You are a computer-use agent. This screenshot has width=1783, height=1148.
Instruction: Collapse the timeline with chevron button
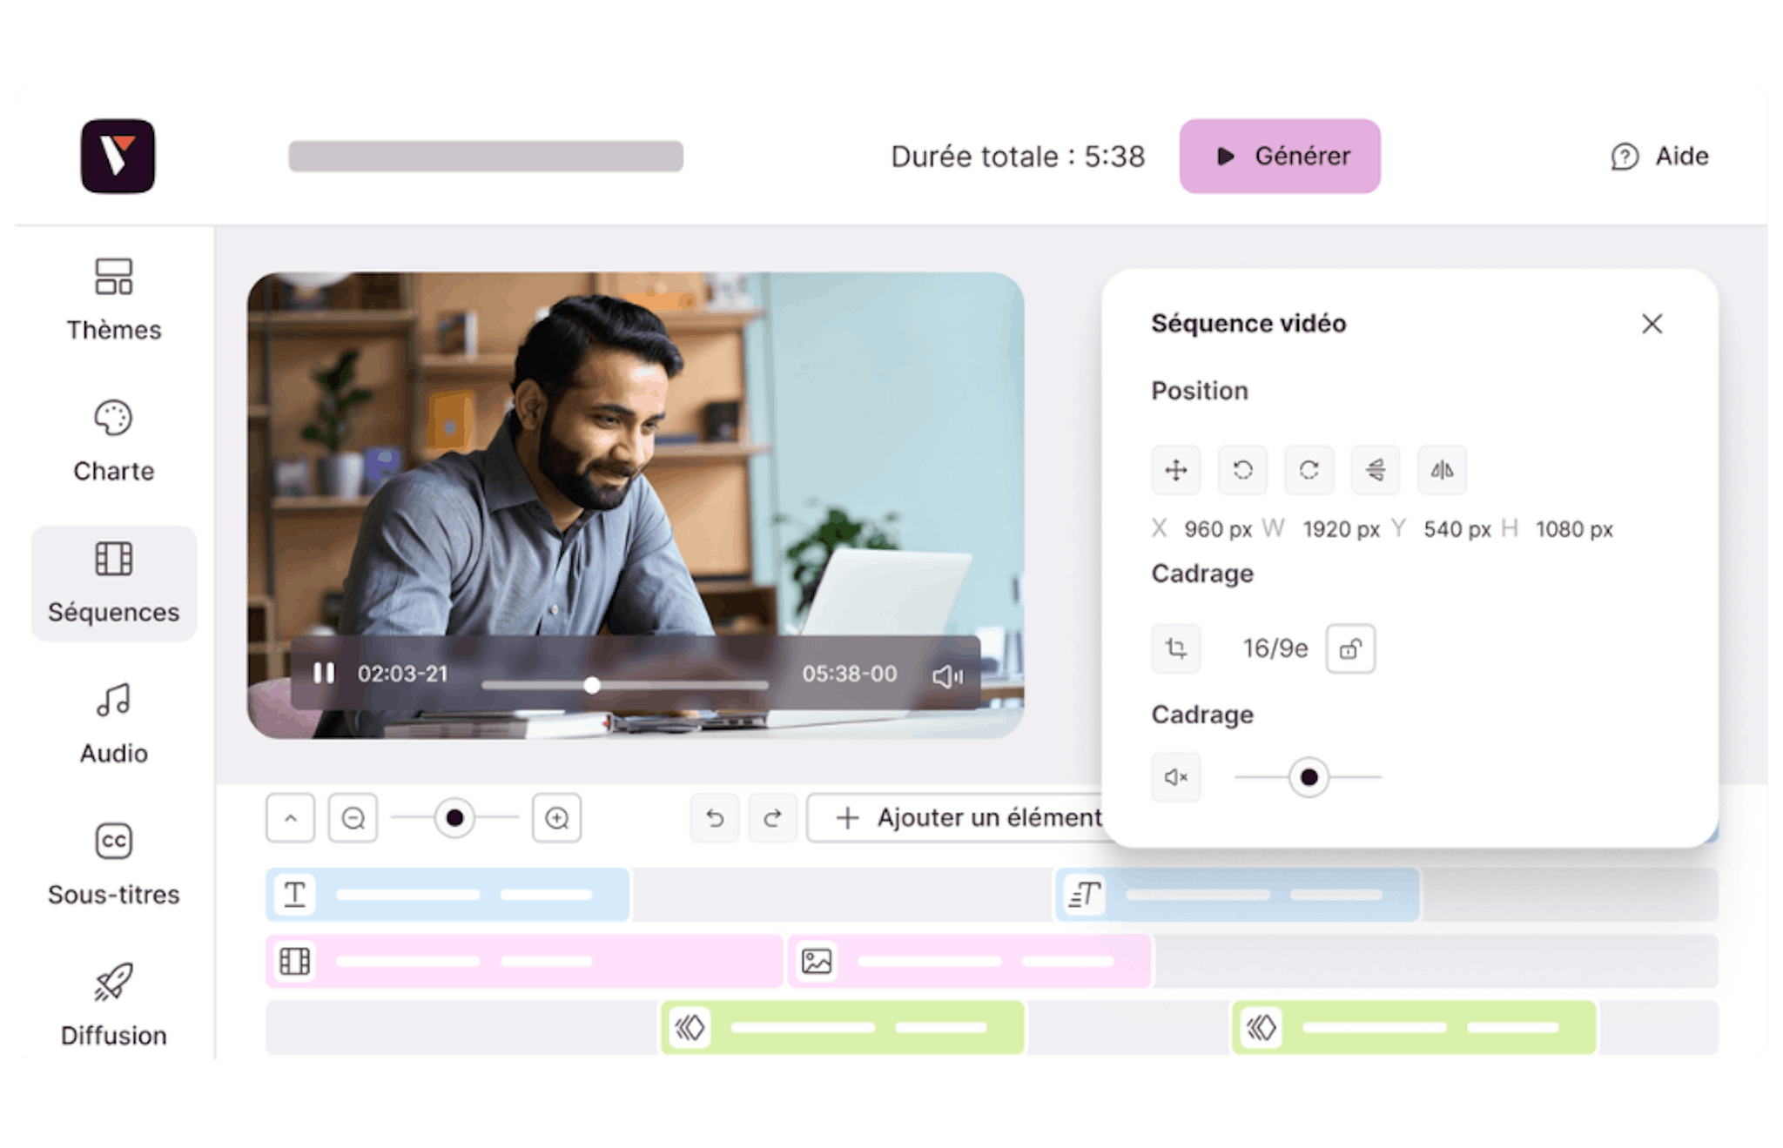pos(290,818)
